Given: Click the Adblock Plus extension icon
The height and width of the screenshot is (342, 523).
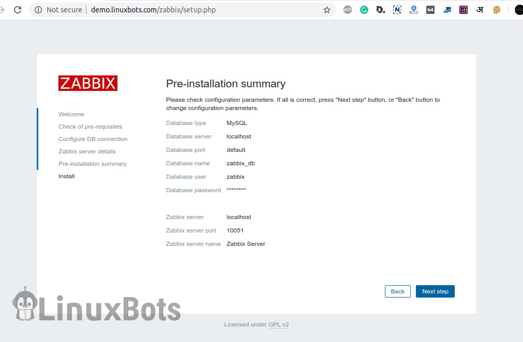Looking at the screenshot, I should pyautogui.click(x=348, y=9).
